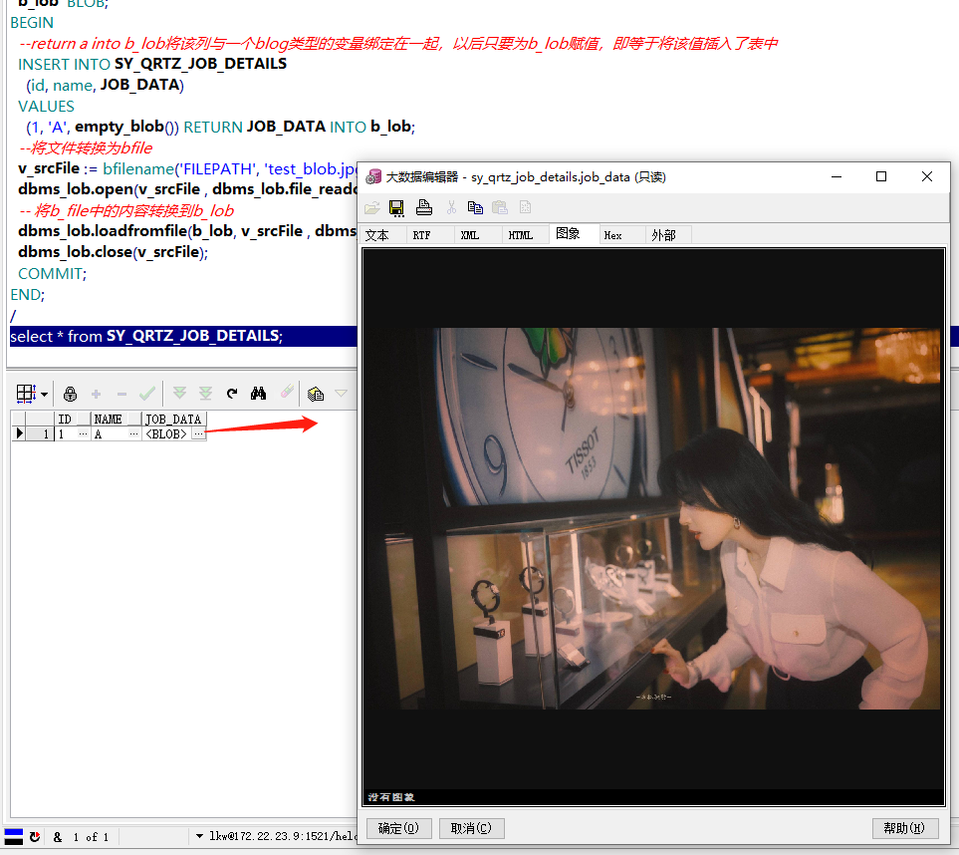Click the refresh arrow in grid toolbar
959x855 pixels.
tap(232, 394)
